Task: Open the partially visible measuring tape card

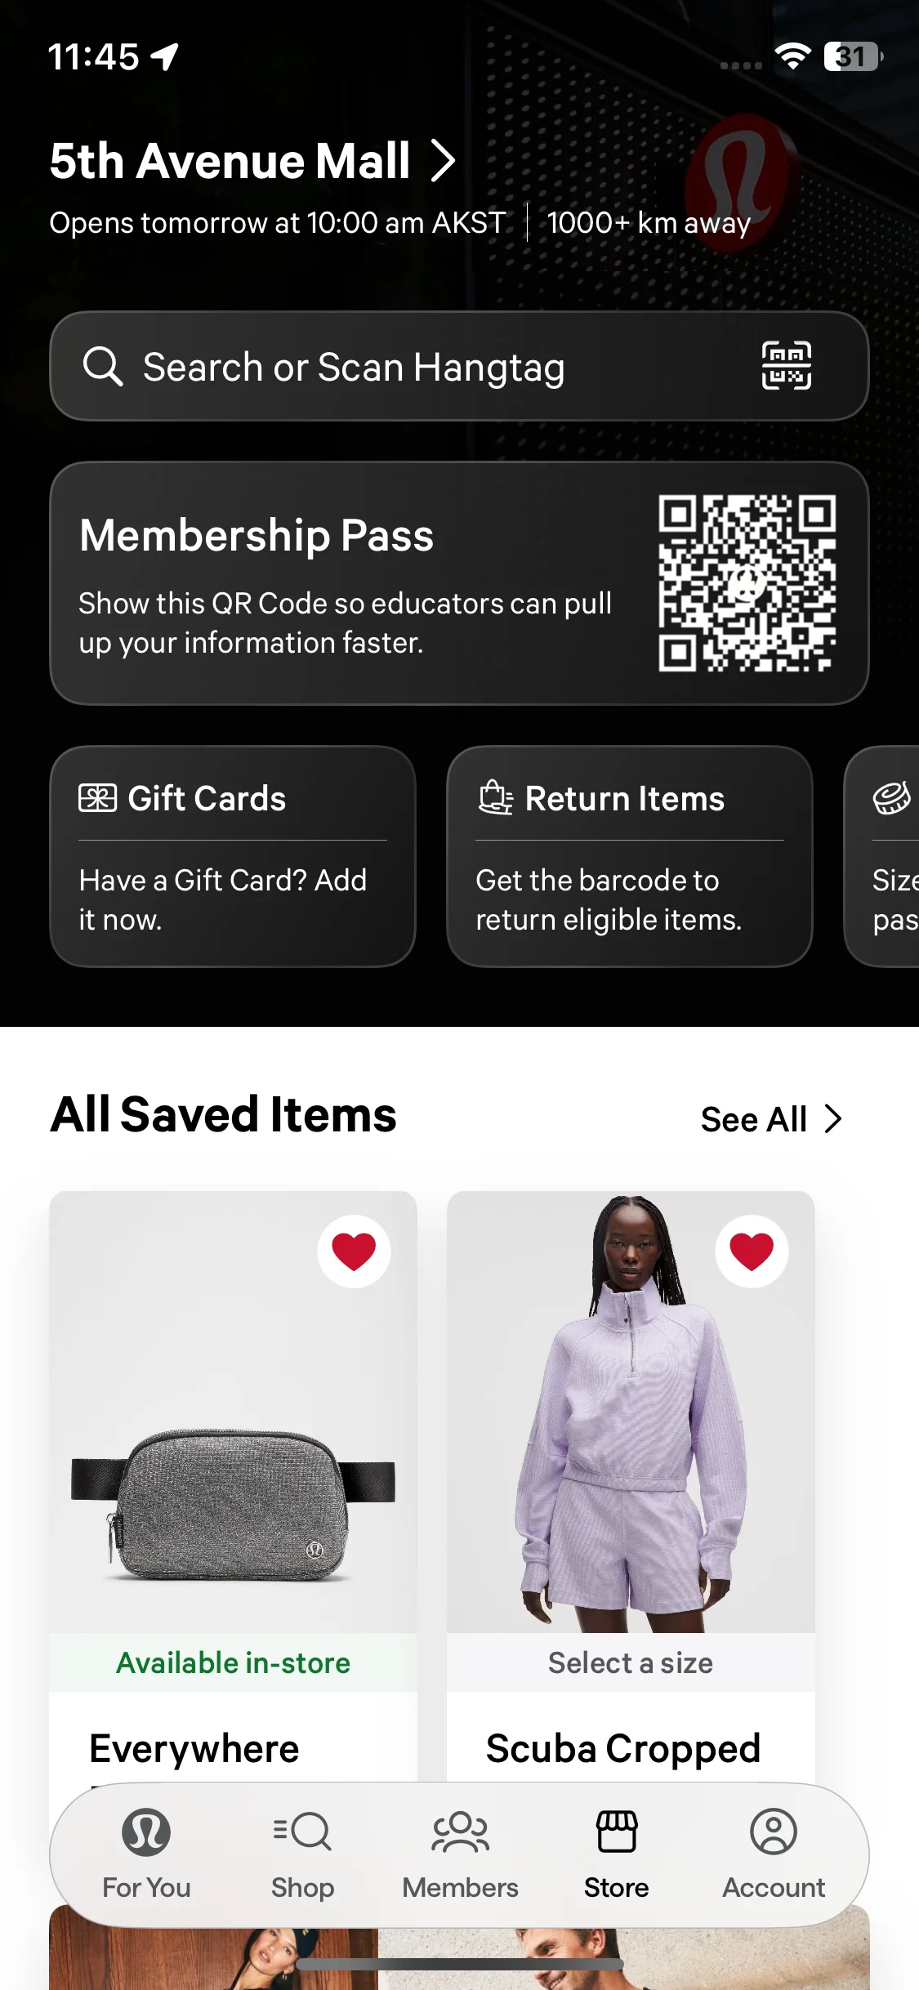Action: click(x=881, y=856)
